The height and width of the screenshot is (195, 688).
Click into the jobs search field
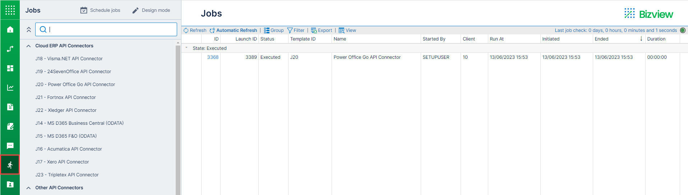(106, 29)
